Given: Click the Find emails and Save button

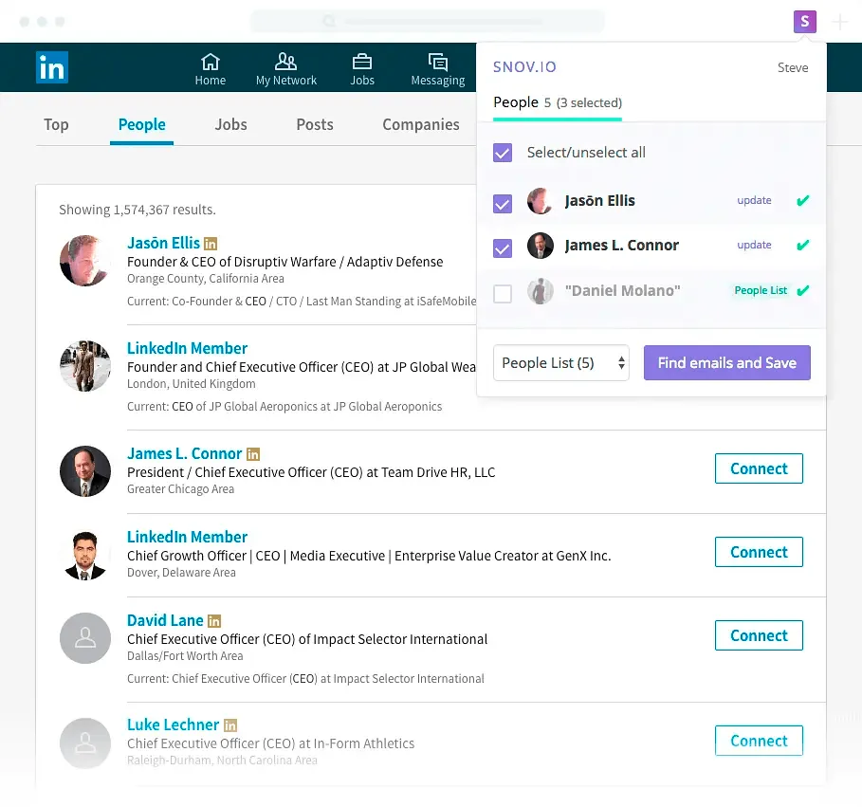Looking at the screenshot, I should (726, 362).
